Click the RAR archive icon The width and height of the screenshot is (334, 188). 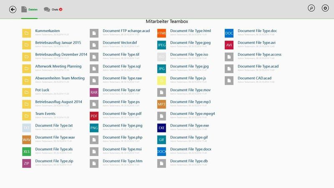[x=94, y=92]
